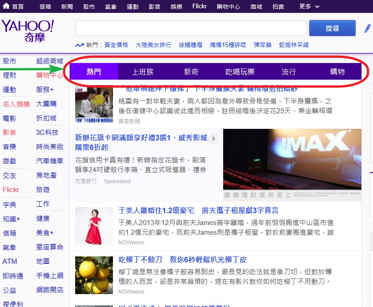Open 購物中心 in top navigation bar

pos(228,6)
